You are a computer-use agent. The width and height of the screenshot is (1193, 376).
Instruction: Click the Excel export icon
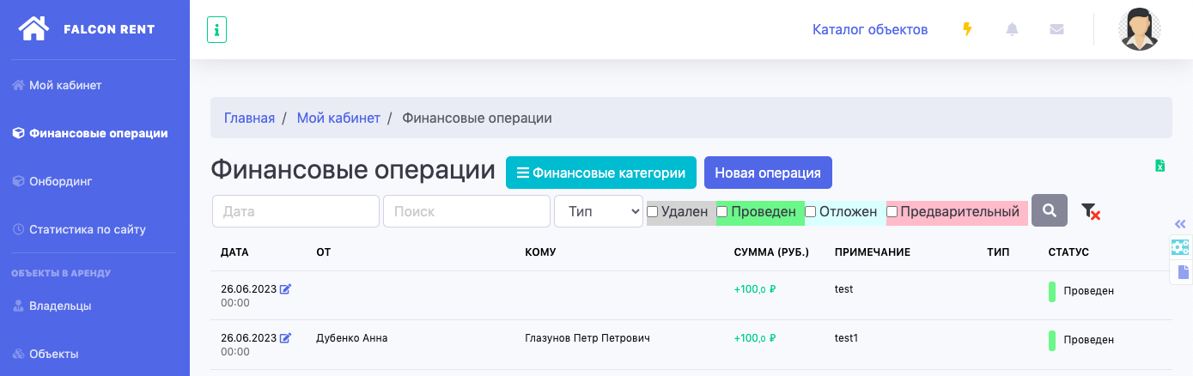tap(1160, 166)
